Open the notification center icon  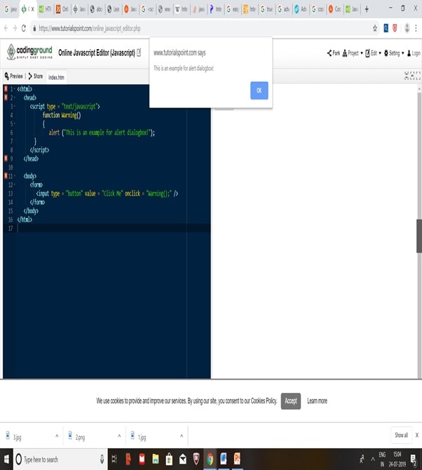[x=414, y=459]
